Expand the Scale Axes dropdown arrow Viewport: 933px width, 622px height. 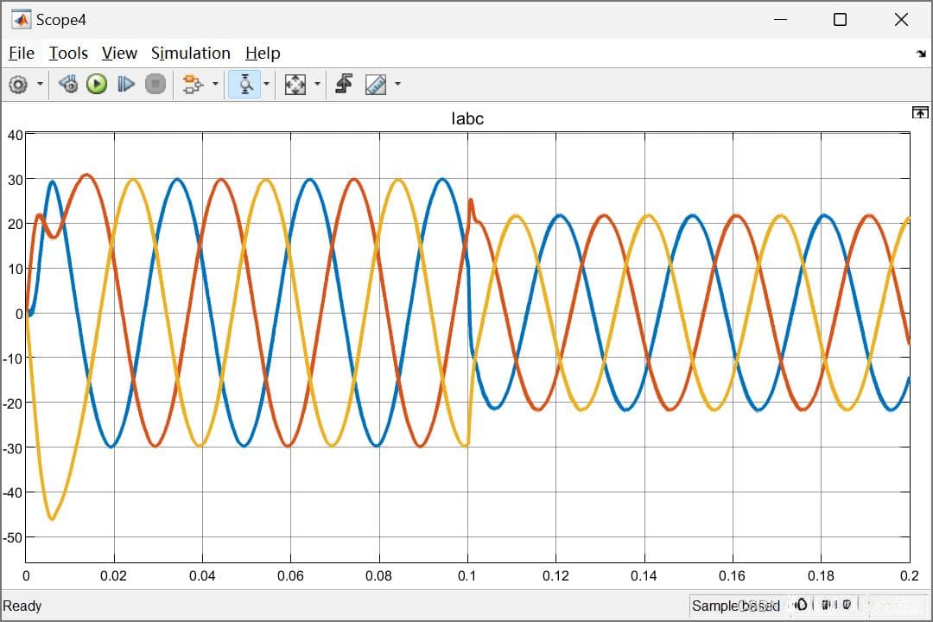pyautogui.click(x=317, y=84)
